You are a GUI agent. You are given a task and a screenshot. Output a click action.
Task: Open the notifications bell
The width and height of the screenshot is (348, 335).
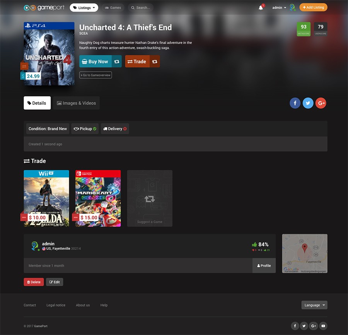click(261, 8)
